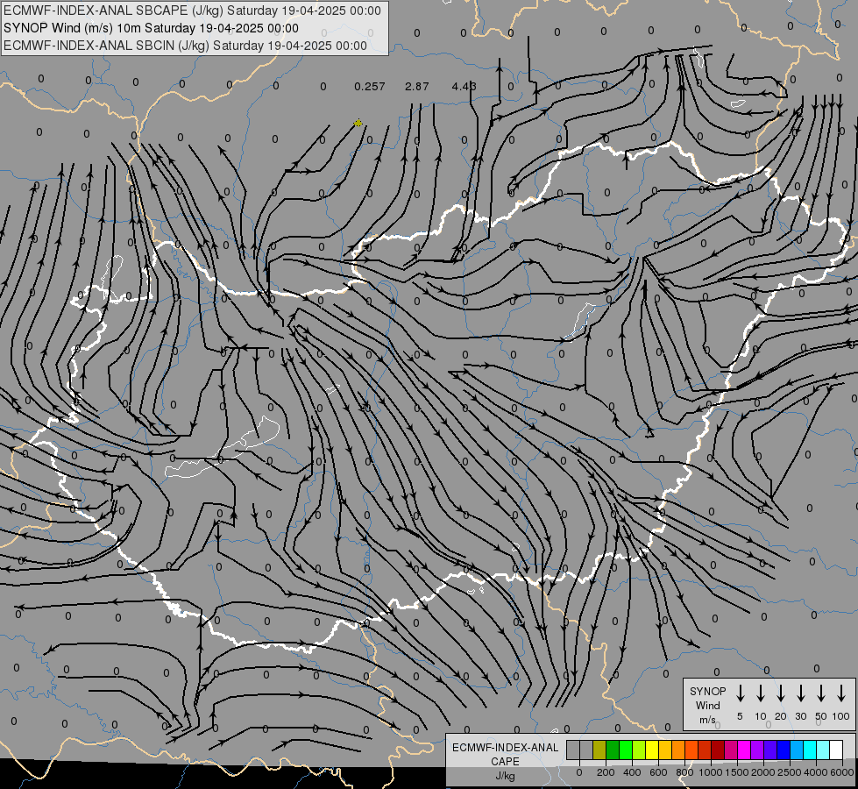Click the 5 m/s wind arrow in legend
The width and height of the screenshot is (858, 789).
(x=740, y=693)
